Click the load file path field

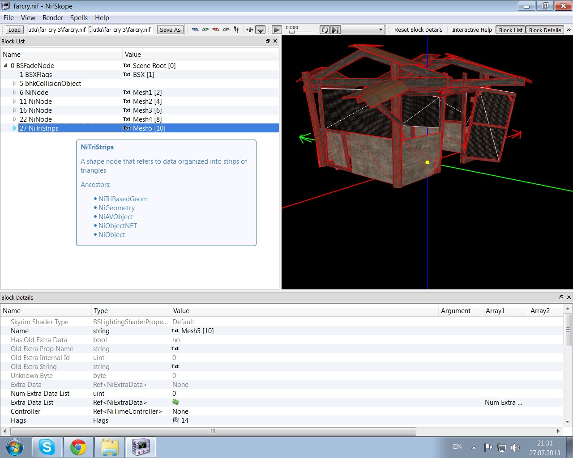click(57, 30)
